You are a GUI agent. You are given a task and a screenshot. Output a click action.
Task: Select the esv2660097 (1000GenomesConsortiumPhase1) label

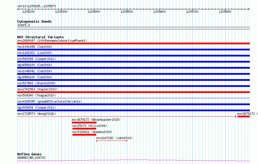coord(52,41)
